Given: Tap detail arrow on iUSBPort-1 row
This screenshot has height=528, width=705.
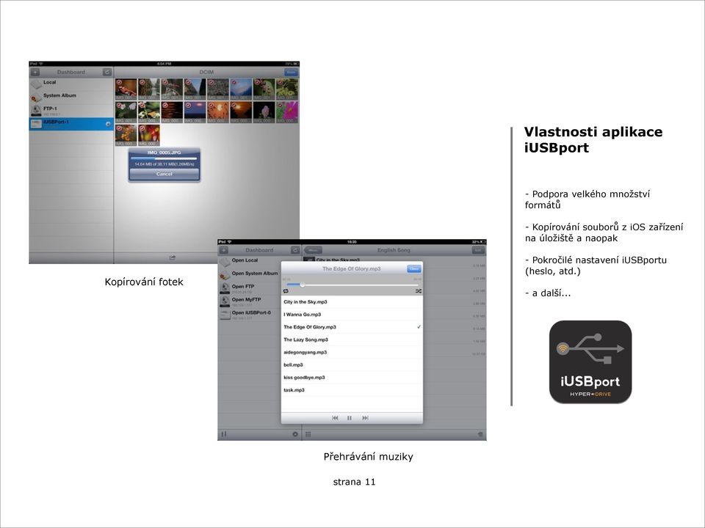Looking at the screenshot, I should click(108, 125).
